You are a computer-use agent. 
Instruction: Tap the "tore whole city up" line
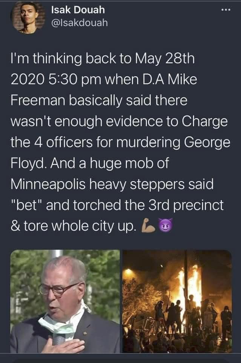78,226
